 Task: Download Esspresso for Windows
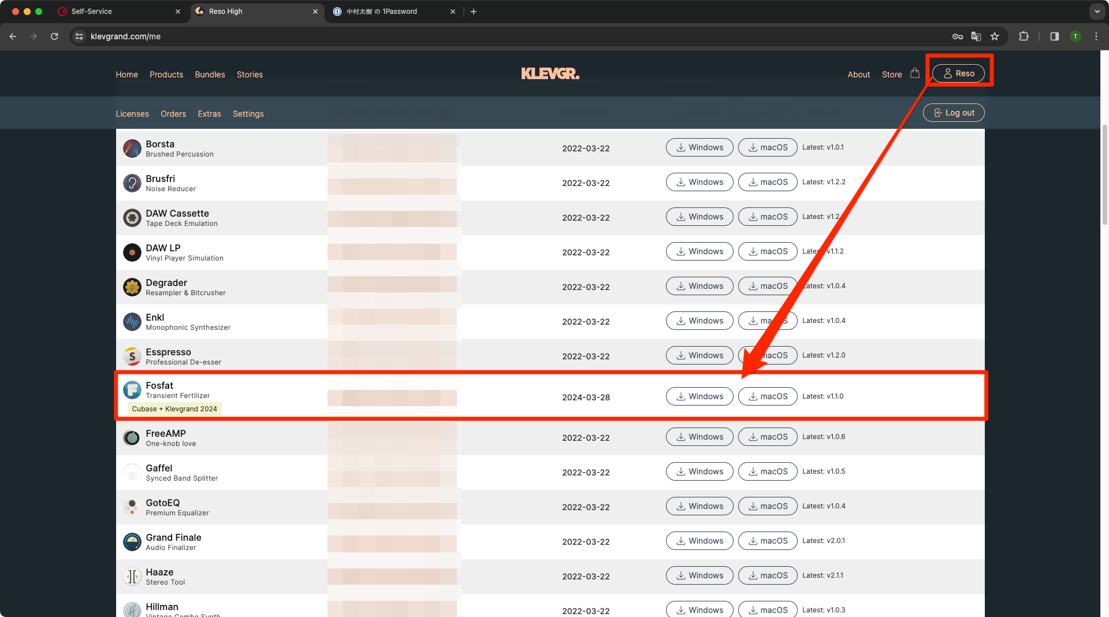click(699, 355)
